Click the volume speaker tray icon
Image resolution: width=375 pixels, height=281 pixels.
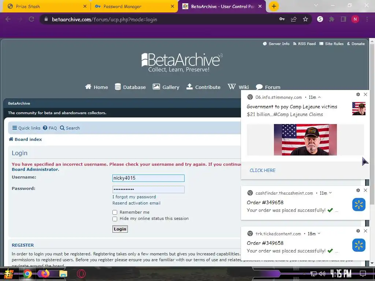tap(322, 274)
